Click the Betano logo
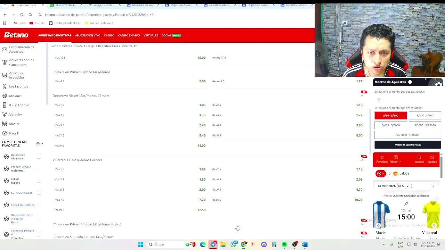Image resolution: width=445 pixels, height=250 pixels. pyautogui.click(x=16, y=35)
